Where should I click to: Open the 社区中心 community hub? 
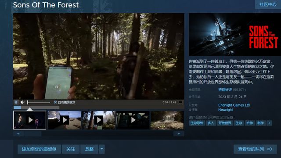point(268,4)
